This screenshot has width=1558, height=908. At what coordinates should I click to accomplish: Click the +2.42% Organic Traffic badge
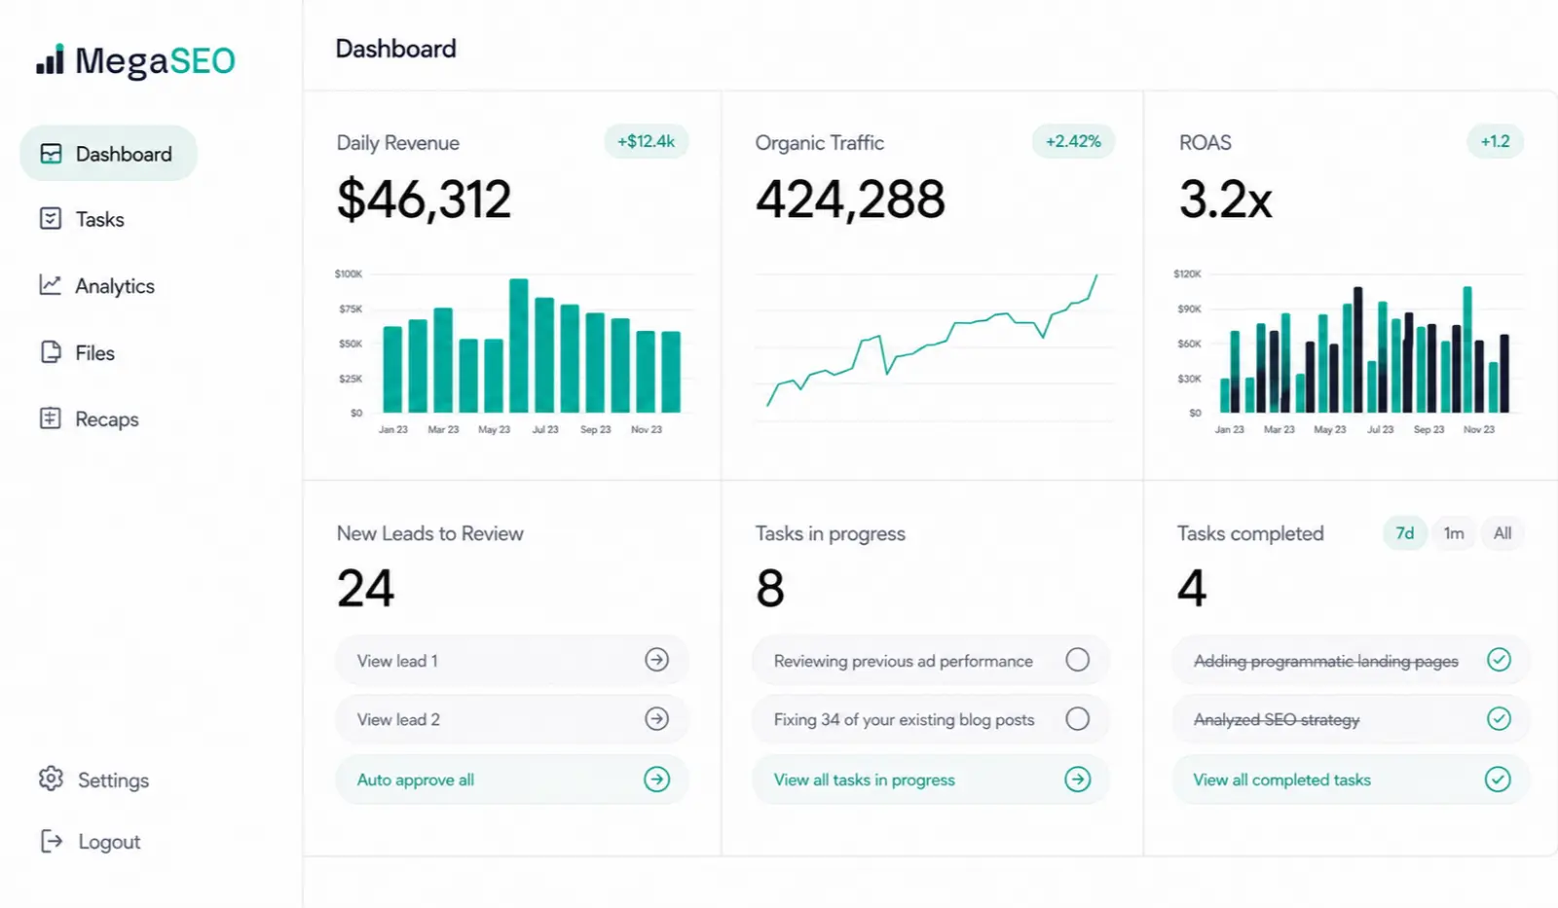point(1073,141)
